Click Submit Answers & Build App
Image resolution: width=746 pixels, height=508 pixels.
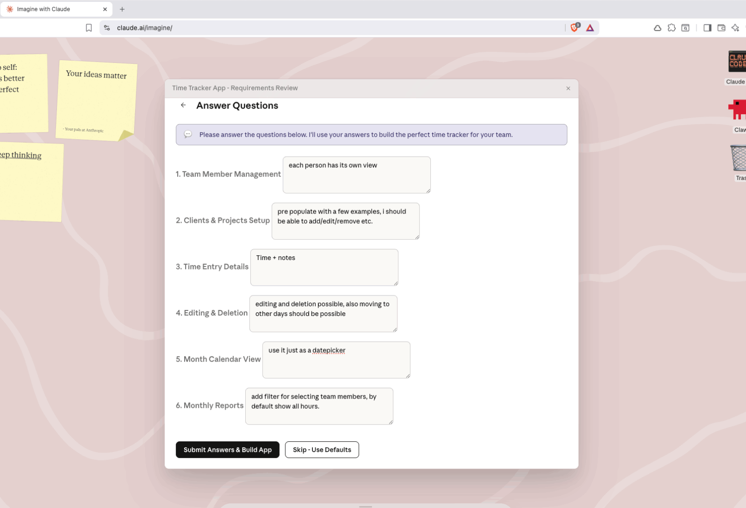tap(228, 450)
